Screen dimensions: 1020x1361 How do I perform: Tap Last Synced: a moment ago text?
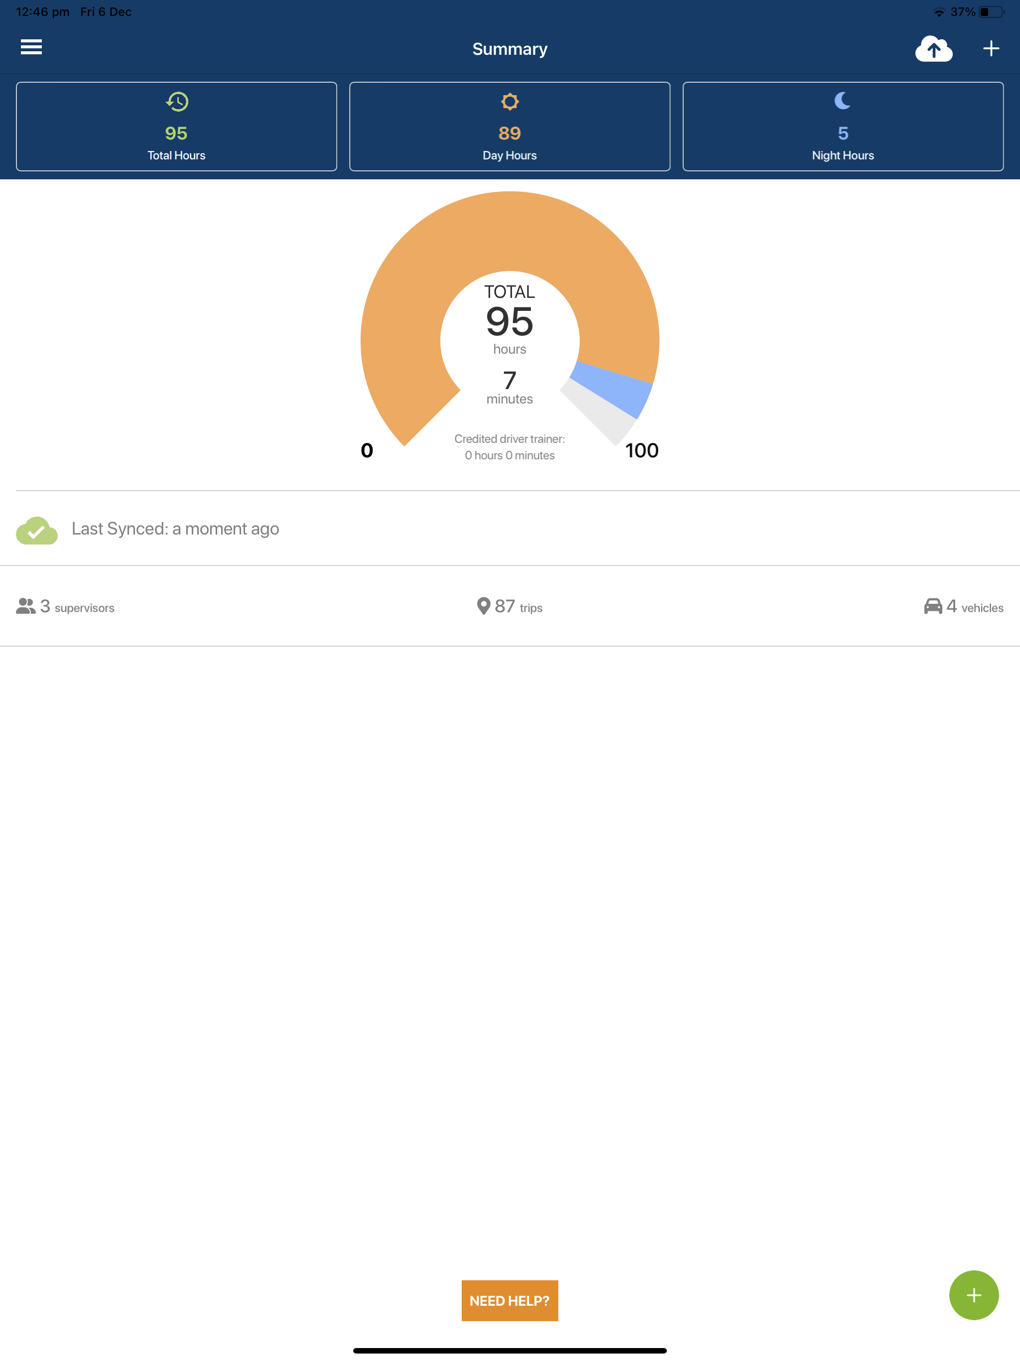(x=175, y=529)
